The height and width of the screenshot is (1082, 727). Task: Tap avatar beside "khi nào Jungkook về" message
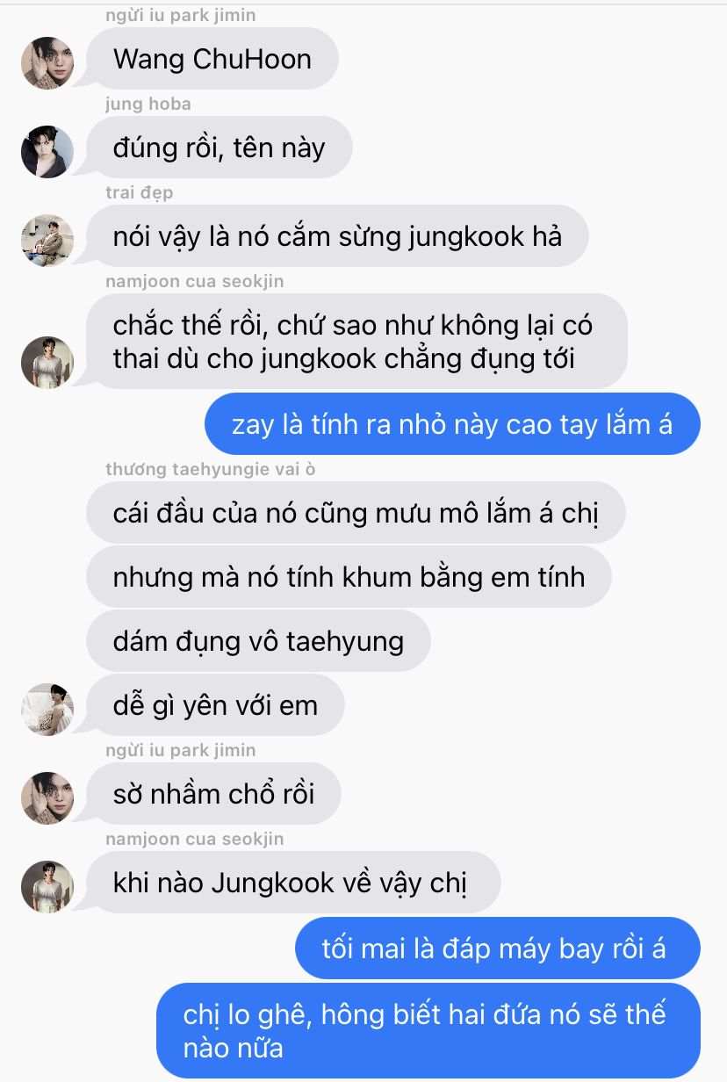click(47, 887)
